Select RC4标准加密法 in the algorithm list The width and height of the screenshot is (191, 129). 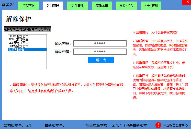pos(27,39)
